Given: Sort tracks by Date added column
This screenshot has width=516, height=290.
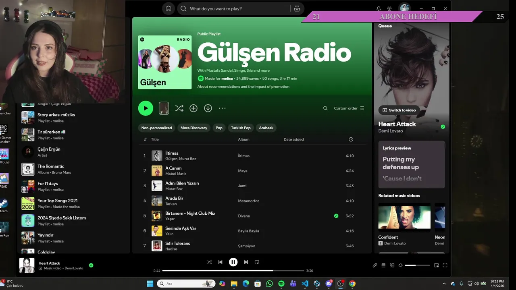Looking at the screenshot, I should (x=294, y=139).
